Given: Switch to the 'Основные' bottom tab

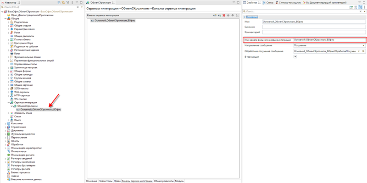Looking at the screenshot, I should click(91, 181).
